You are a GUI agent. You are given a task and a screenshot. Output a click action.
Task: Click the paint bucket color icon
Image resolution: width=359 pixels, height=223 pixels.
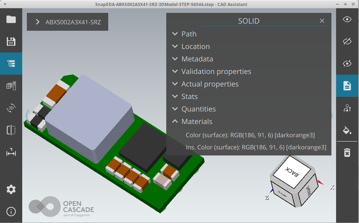point(347,130)
